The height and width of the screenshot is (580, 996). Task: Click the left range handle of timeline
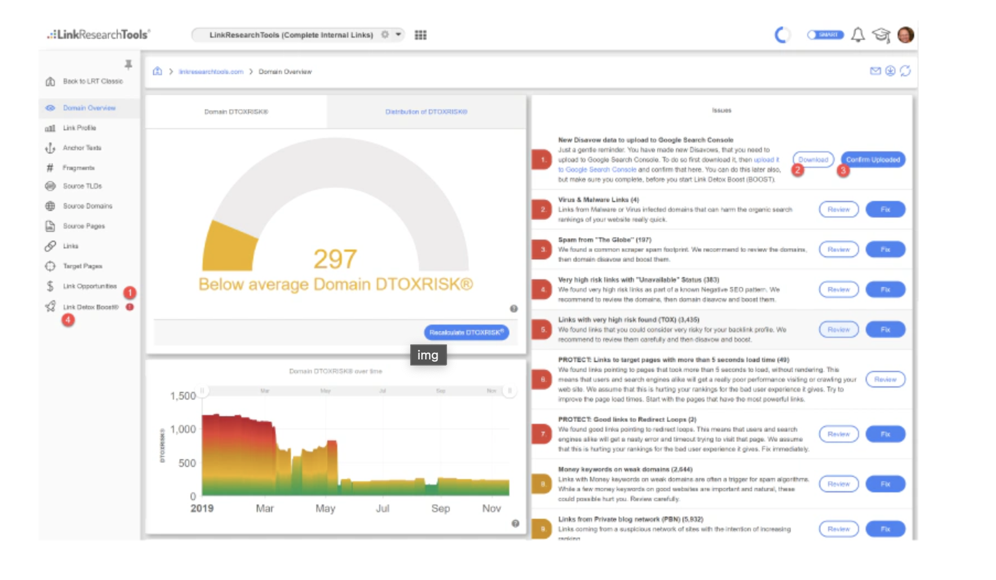(203, 391)
